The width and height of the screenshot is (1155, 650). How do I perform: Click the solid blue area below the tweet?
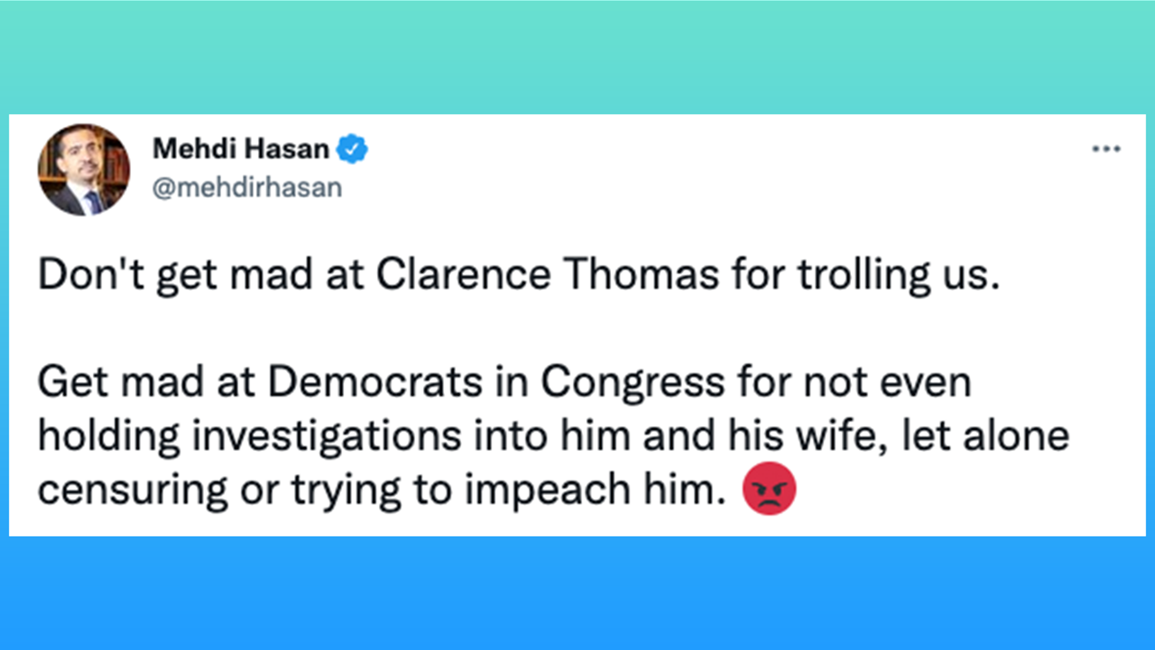point(577,593)
